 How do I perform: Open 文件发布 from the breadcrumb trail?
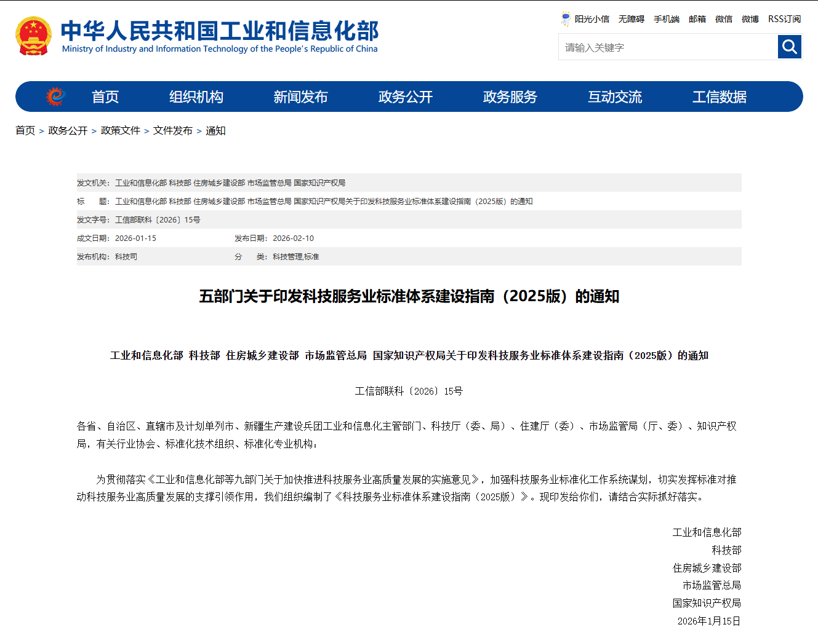(173, 130)
